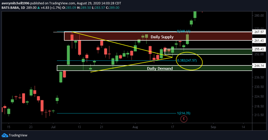Click the 14 date axis label

click(243, 127)
